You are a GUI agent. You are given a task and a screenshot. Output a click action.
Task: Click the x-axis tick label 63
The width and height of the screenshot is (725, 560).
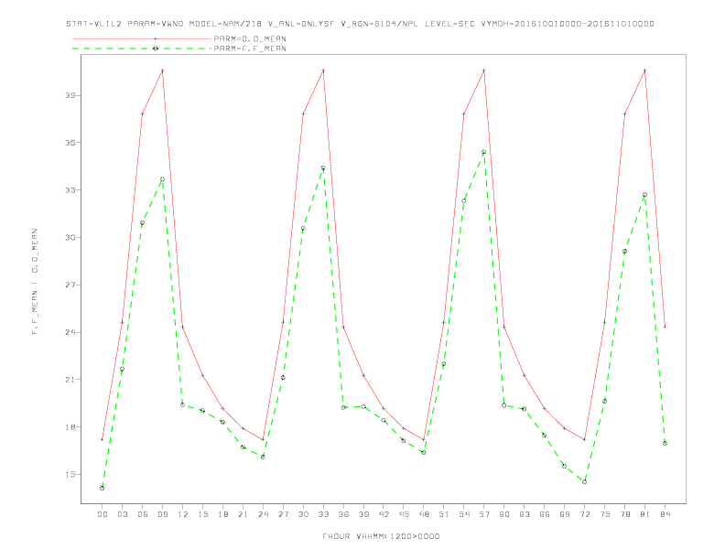pos(525,514)
